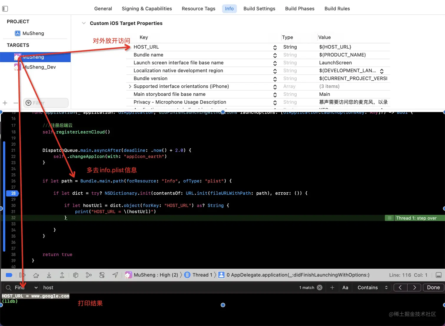This screenshot has width=445, height=326.
Task: Click the MuSheng_Dev target app icon
Action: pos(17,67)
